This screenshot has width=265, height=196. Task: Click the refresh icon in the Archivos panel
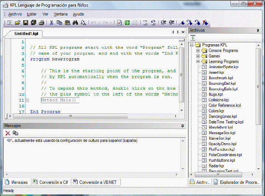click(x=193, y=38)
